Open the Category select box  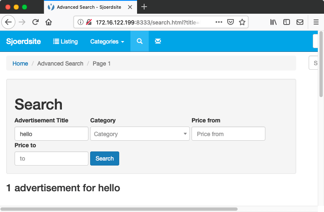pos(140,134)
